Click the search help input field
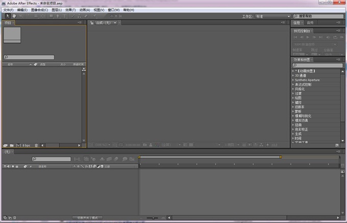The width and height of the screenshot is (347, 223). 318,16
